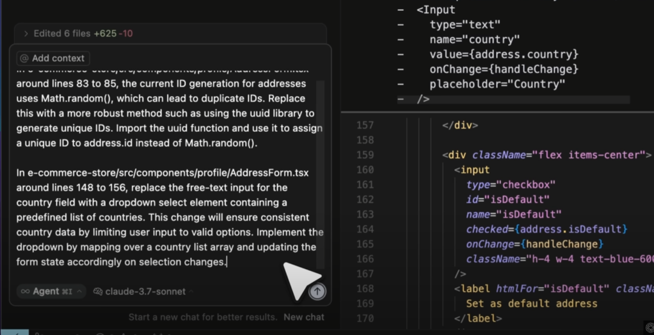Viewport: 654px width, 335px height.
Task: Open the Agent mode dropdown
Action: 51,291
